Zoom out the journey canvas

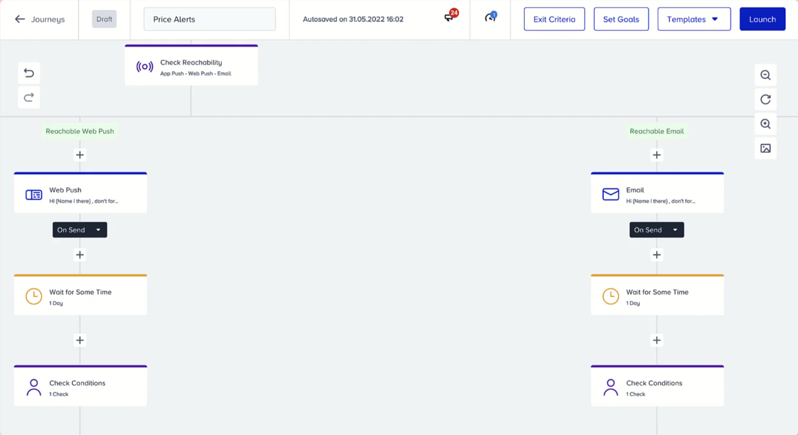pyautogui.click(x=765, y=75)
